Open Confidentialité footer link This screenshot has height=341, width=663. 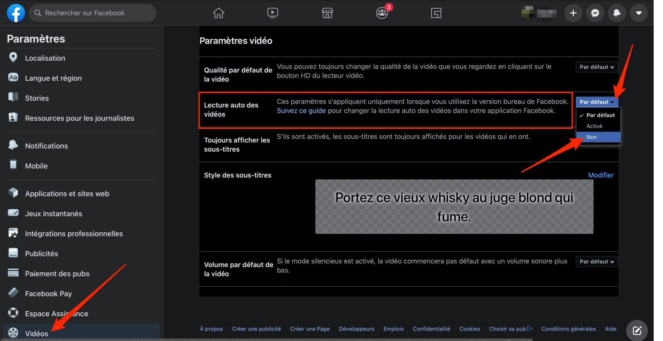point(431,329)
